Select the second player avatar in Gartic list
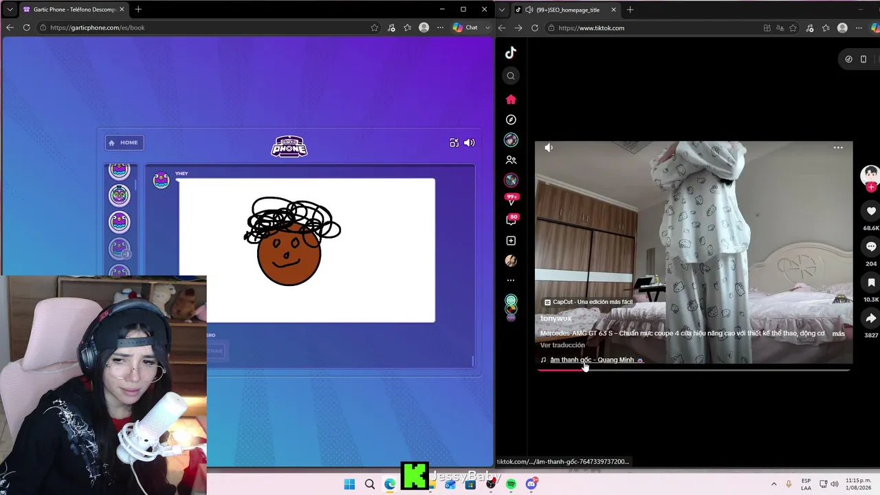The image size is (880, 495). tap(120, 195)
